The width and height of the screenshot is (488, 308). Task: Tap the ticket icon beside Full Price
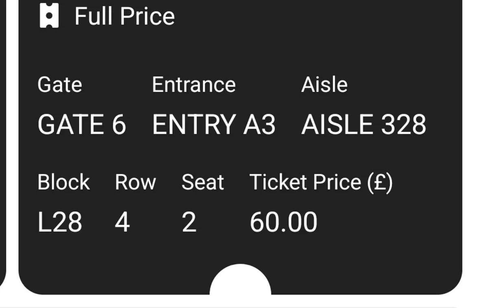click(x=49, y=16)
